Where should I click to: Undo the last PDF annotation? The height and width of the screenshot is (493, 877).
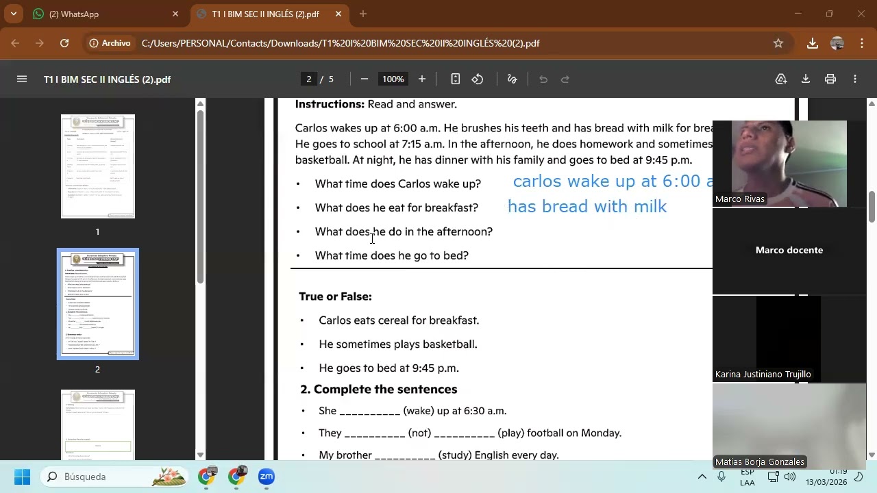[543, 79]
